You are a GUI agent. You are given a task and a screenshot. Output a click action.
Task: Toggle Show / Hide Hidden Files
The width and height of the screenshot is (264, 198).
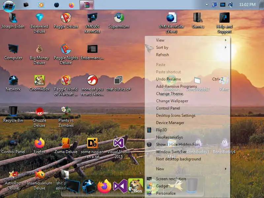click(x=187, y=144)
